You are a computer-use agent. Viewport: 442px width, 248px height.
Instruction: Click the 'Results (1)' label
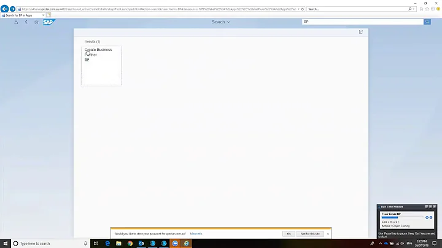tap(92, 41)
